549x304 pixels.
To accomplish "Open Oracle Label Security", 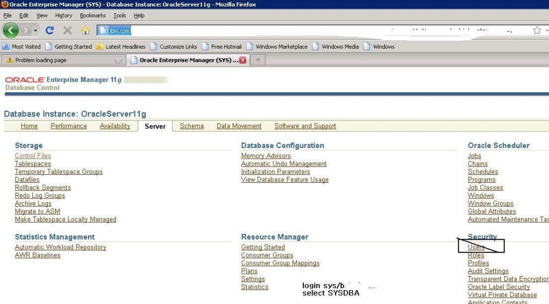I will pyautogui.click(x=499, y=287).
